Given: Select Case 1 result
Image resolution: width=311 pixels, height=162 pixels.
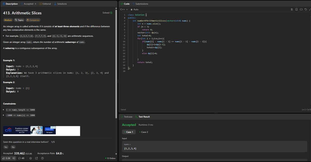Looking at the screenshot, I should pyautogui.click(x=129, y=132).
